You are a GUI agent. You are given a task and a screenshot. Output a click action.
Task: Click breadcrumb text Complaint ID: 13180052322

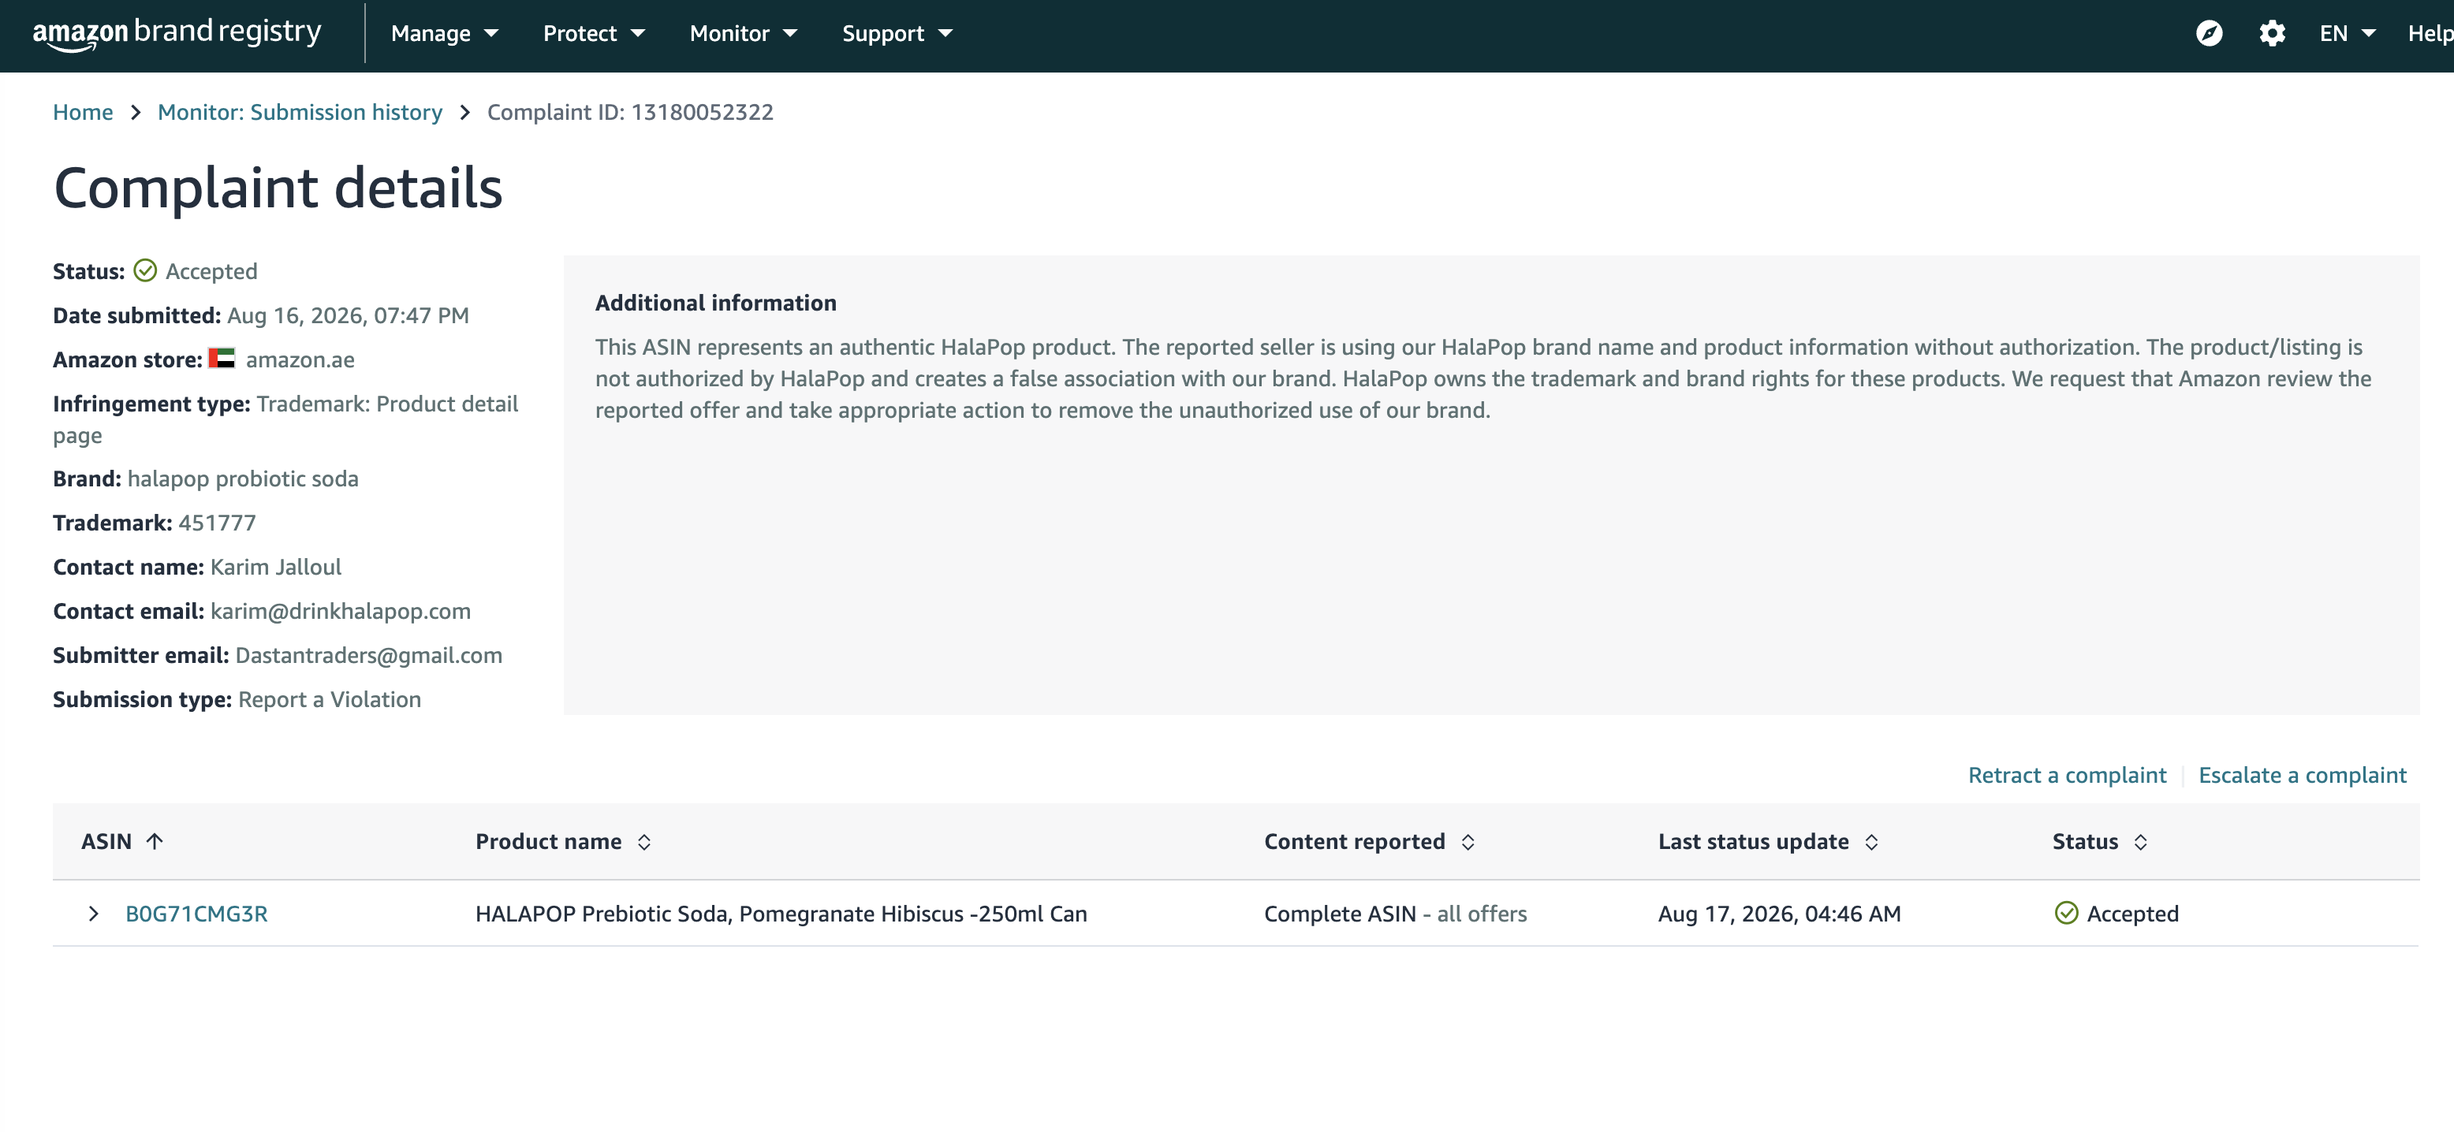point(630,113)
